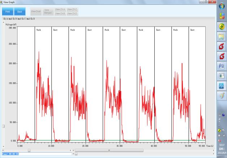Click the Back button
The width and height of the screenshot is (227, 158).
coord(20,12)
